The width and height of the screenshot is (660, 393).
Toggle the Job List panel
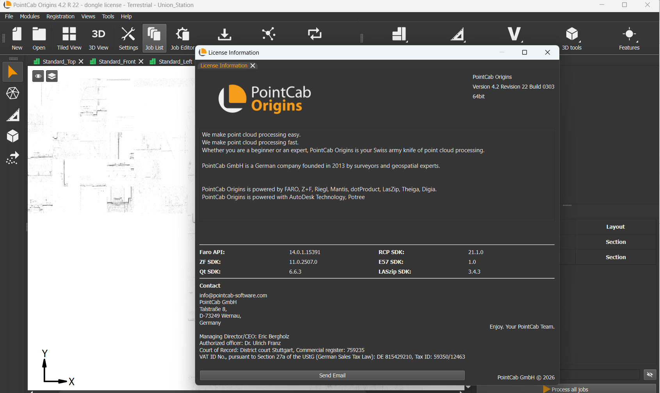pyautogui.click(x=154, y=38)
